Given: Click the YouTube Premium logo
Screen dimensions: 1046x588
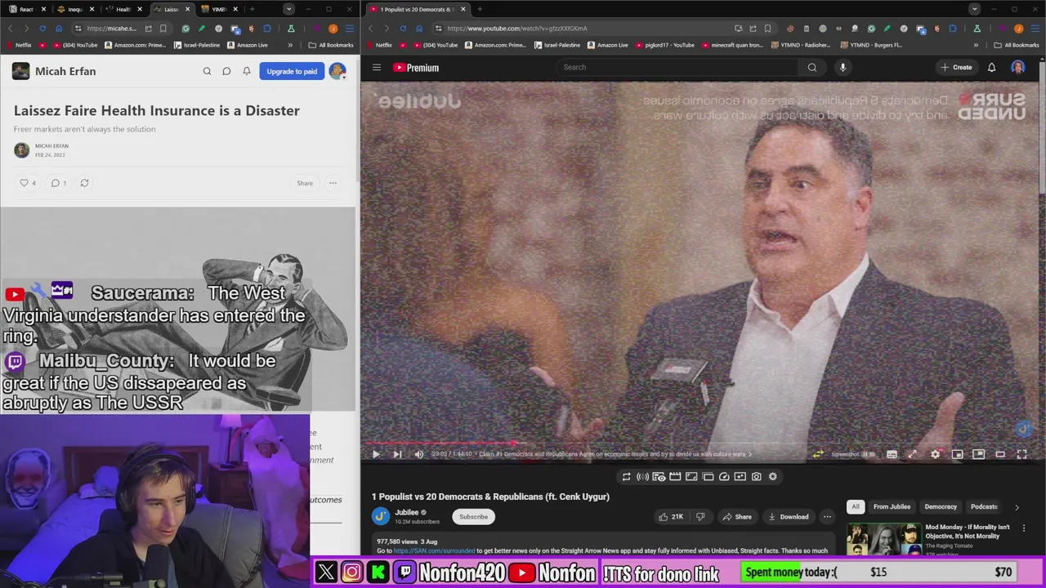Looking at the screenshot, I should pos(416,68).
